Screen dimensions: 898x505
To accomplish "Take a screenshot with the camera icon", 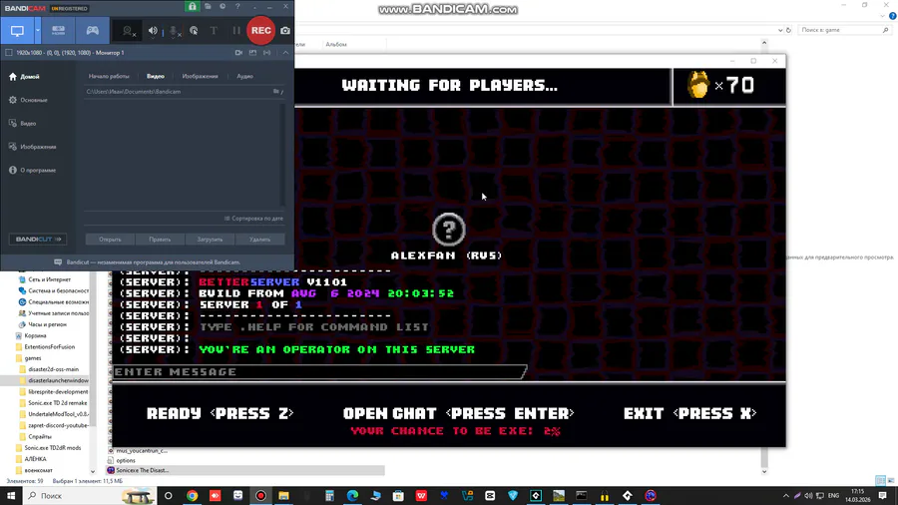I will (x=285, y=31).
